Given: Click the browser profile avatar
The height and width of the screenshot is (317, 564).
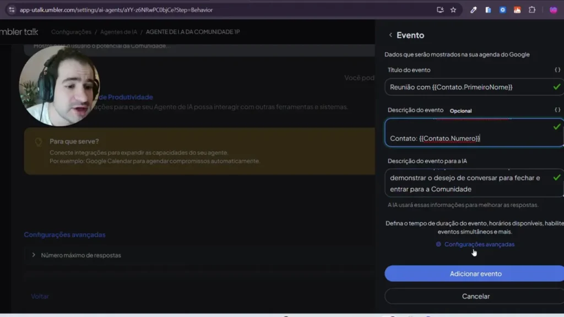Looking at the screenshot, I should point(554,10).
